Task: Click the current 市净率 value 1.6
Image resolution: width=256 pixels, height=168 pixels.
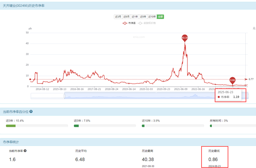Action: pyautogui.click(x=12, y=159)
